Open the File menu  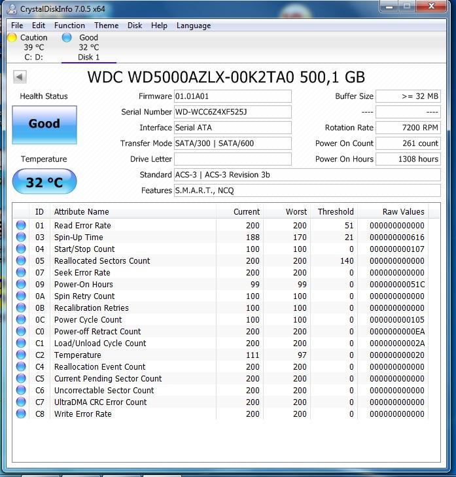(x=17, y=26)
